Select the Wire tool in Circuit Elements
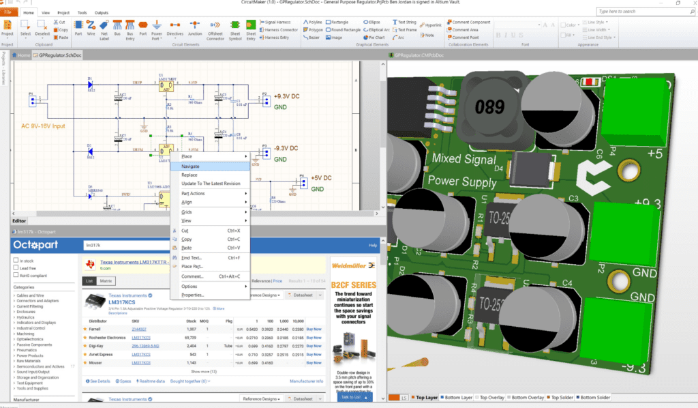This screenshot has width=698, height=408. (91, 25)
